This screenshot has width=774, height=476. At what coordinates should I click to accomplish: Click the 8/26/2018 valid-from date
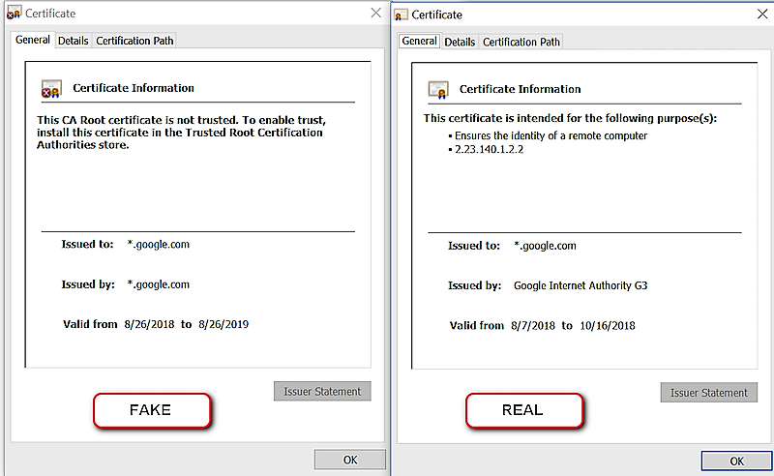[x=149, y=324]
